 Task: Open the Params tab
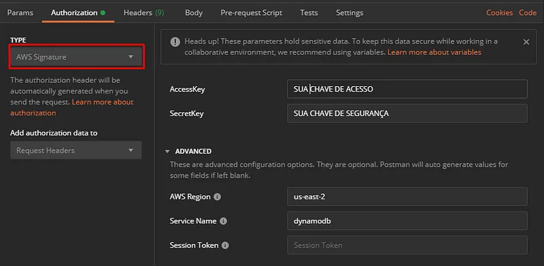click(x=20, y=13)
